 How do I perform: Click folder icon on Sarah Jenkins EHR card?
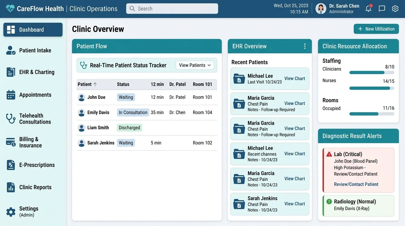click(239, 204)
